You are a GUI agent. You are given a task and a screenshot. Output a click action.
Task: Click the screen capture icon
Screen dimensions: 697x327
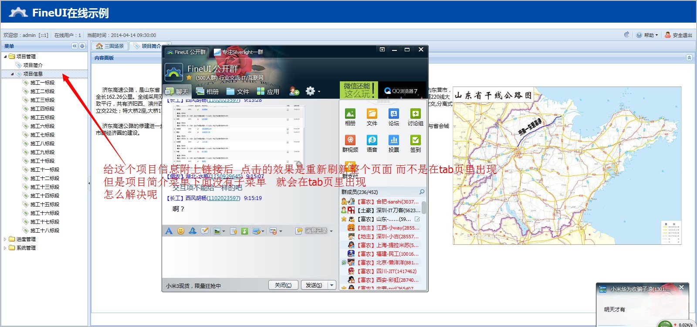(256, 231)
